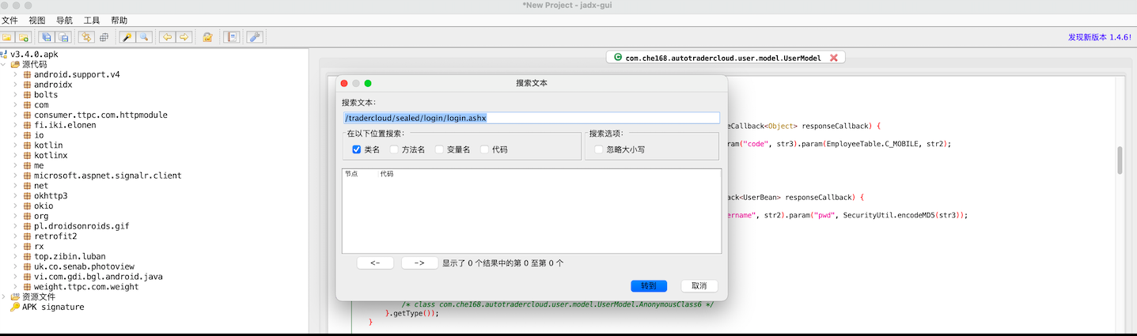Expand the kotlin package node
The height and width of the screenshot is (336, 1137).
coord(15,145)
